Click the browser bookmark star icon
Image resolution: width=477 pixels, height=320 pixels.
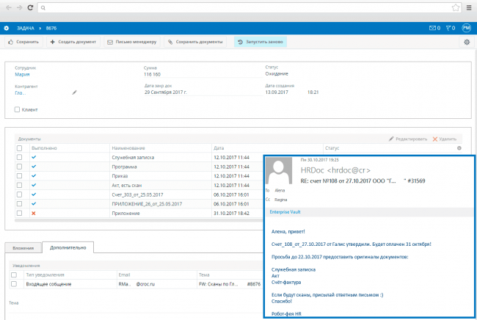pos(456,7)
